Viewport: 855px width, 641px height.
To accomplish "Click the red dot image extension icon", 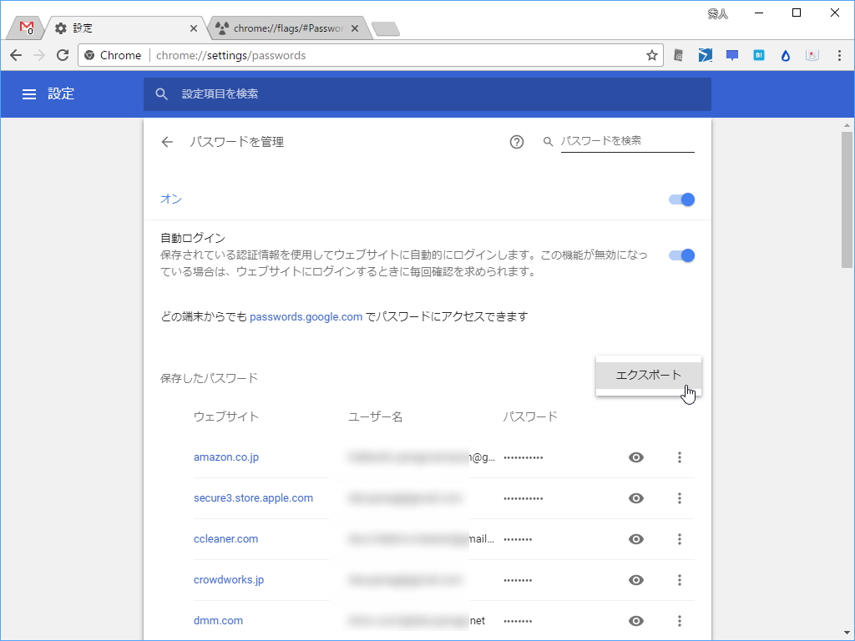I will [812, 55].
